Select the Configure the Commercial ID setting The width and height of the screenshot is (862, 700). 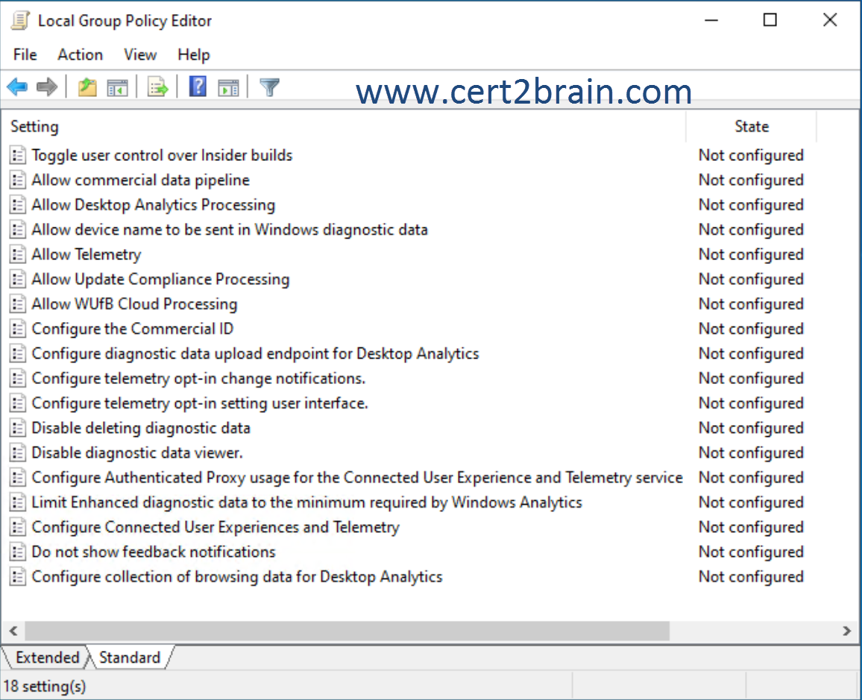[133, 329]
